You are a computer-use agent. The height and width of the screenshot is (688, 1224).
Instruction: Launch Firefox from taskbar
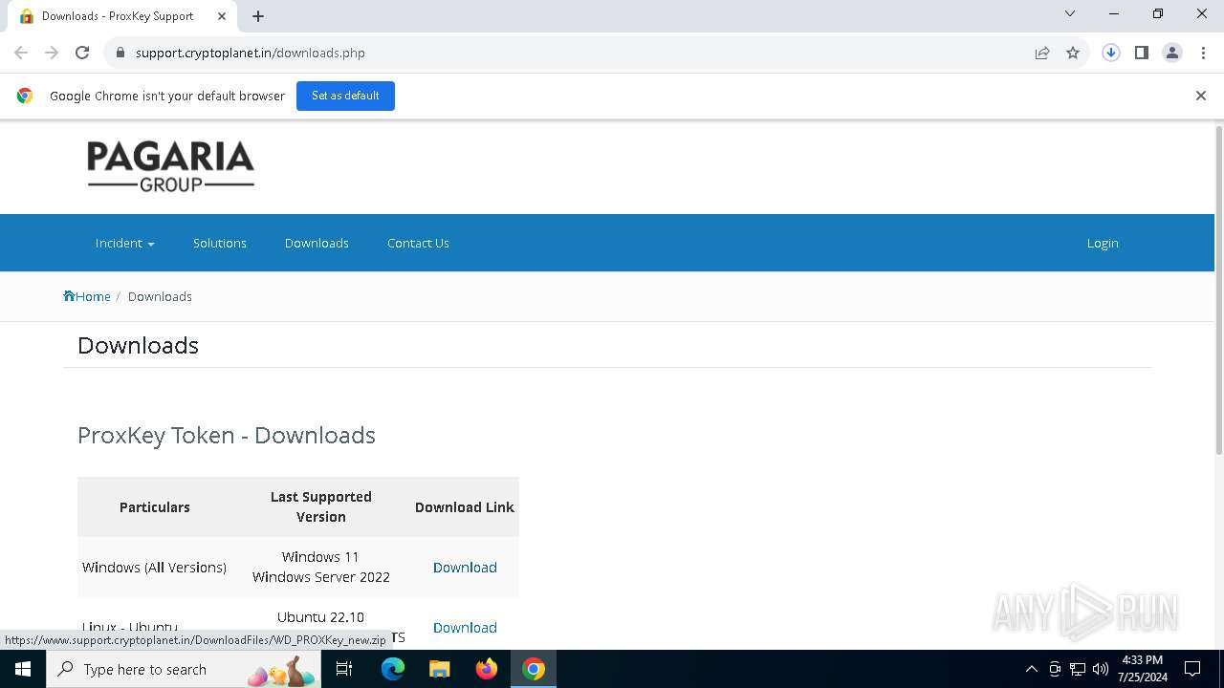[x=487, y=669]
